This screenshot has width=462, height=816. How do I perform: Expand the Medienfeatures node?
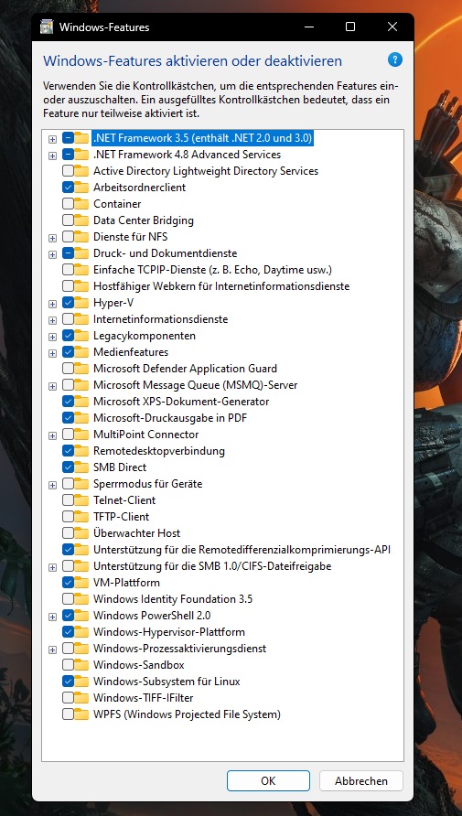tap(52, 353)
